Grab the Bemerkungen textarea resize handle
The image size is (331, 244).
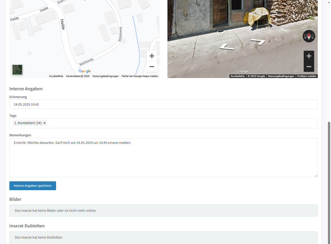coord(316,176)
